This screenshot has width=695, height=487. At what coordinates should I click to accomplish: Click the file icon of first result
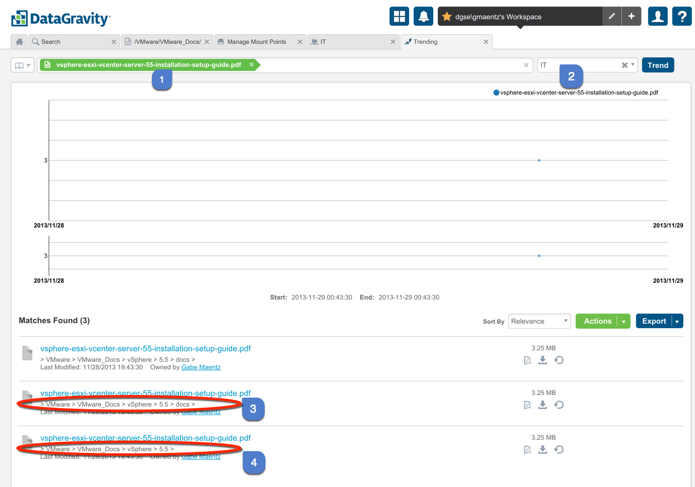(x=27, y=353)
